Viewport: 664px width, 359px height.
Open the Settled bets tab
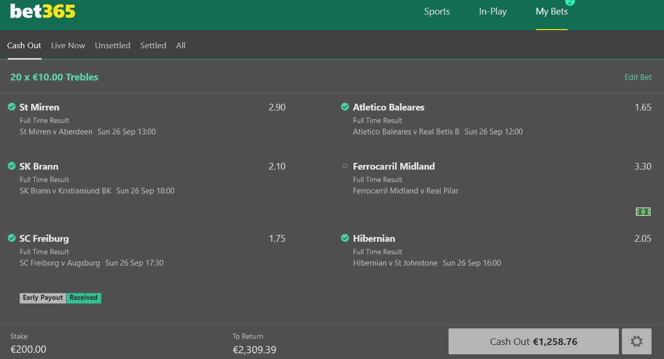click(x=153, y=46)
